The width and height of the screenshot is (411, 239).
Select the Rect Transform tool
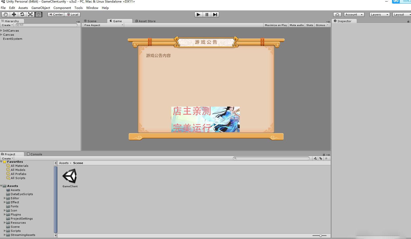pyautogui.click(x=39, y=15)
